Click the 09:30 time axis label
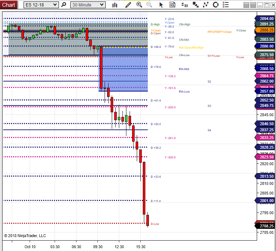276x251 pixels. pyautogui.click(x=98, y=247)
